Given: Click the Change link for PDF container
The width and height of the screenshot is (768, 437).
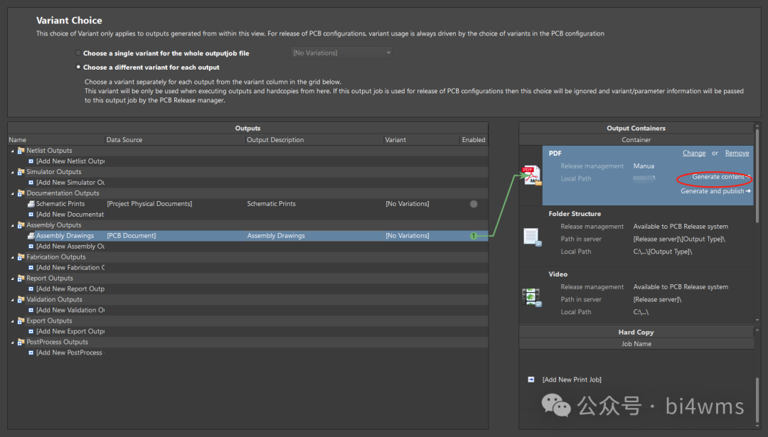Looking at the screenshot, I should [x=694, y=153].
